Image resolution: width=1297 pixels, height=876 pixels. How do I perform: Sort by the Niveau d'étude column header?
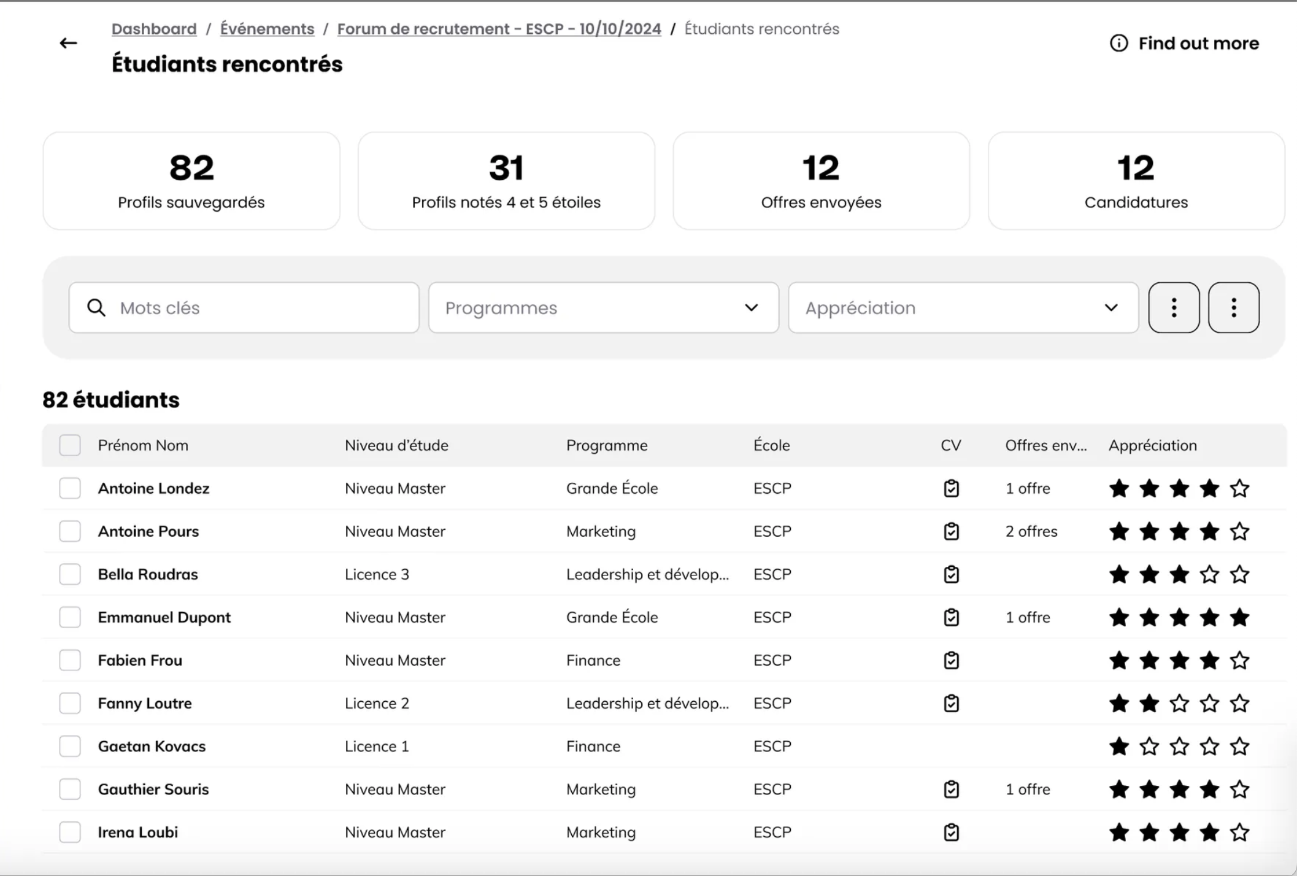tap(396, 445)
